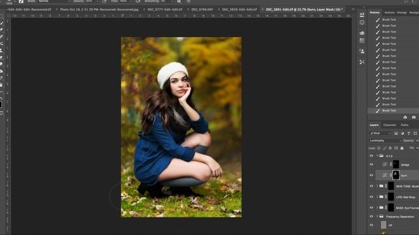Open the crossed tools icon in collapsed dock
Image resolution: width=419 pixels, height=235 pixels.
point(362,62)
